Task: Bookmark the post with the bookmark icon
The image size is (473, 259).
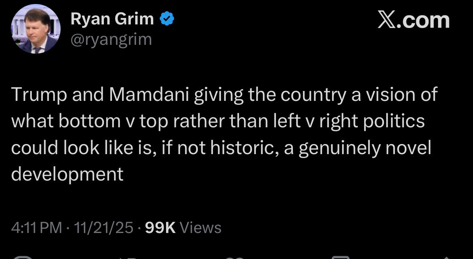Action: 341,257
